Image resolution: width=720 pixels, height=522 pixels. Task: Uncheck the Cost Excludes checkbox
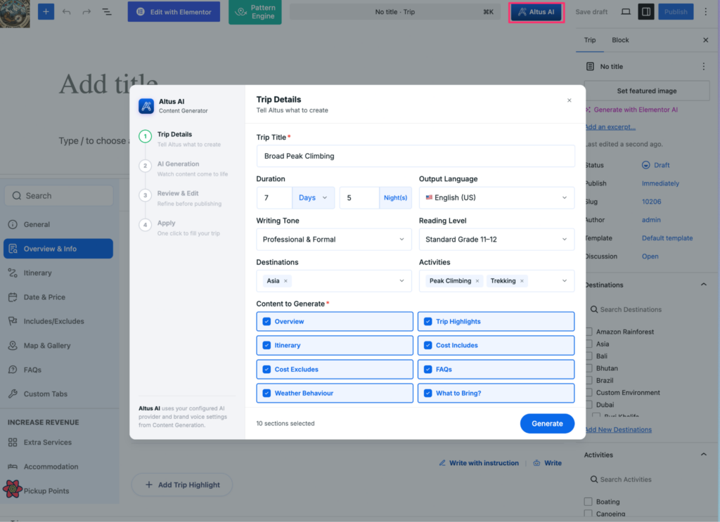[266, 370]
